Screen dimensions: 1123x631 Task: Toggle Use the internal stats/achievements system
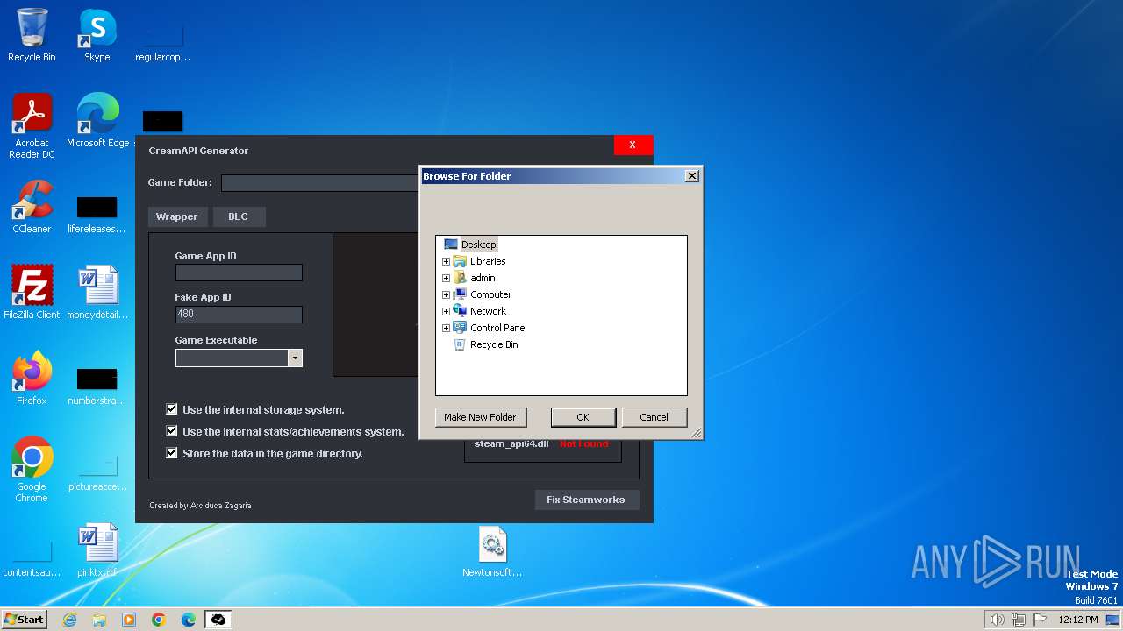coord(172,431)
